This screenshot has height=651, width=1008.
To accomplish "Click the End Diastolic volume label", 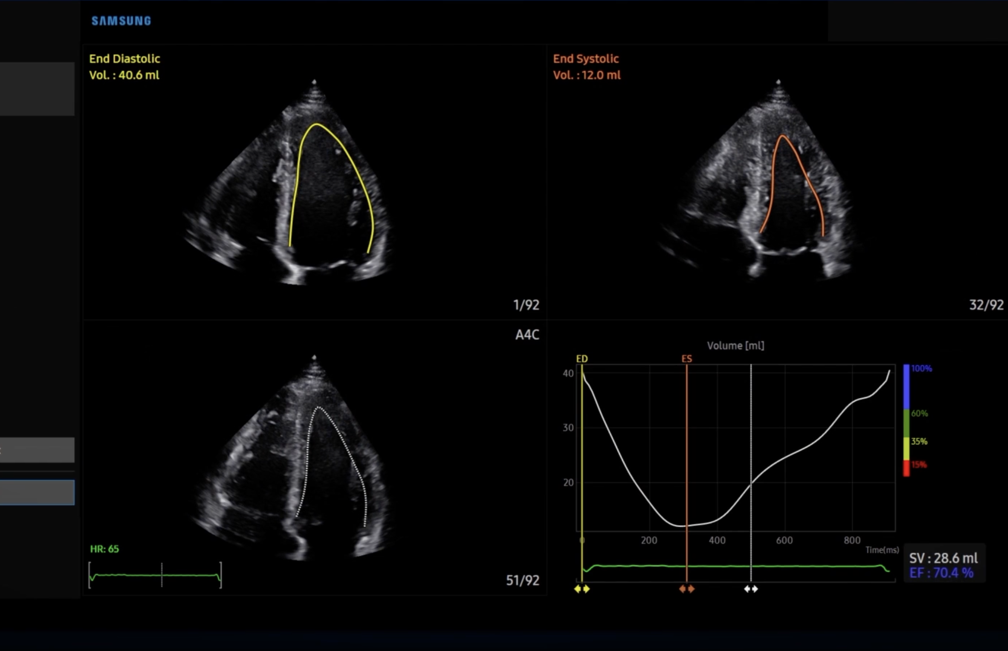I will coord(124,75).
